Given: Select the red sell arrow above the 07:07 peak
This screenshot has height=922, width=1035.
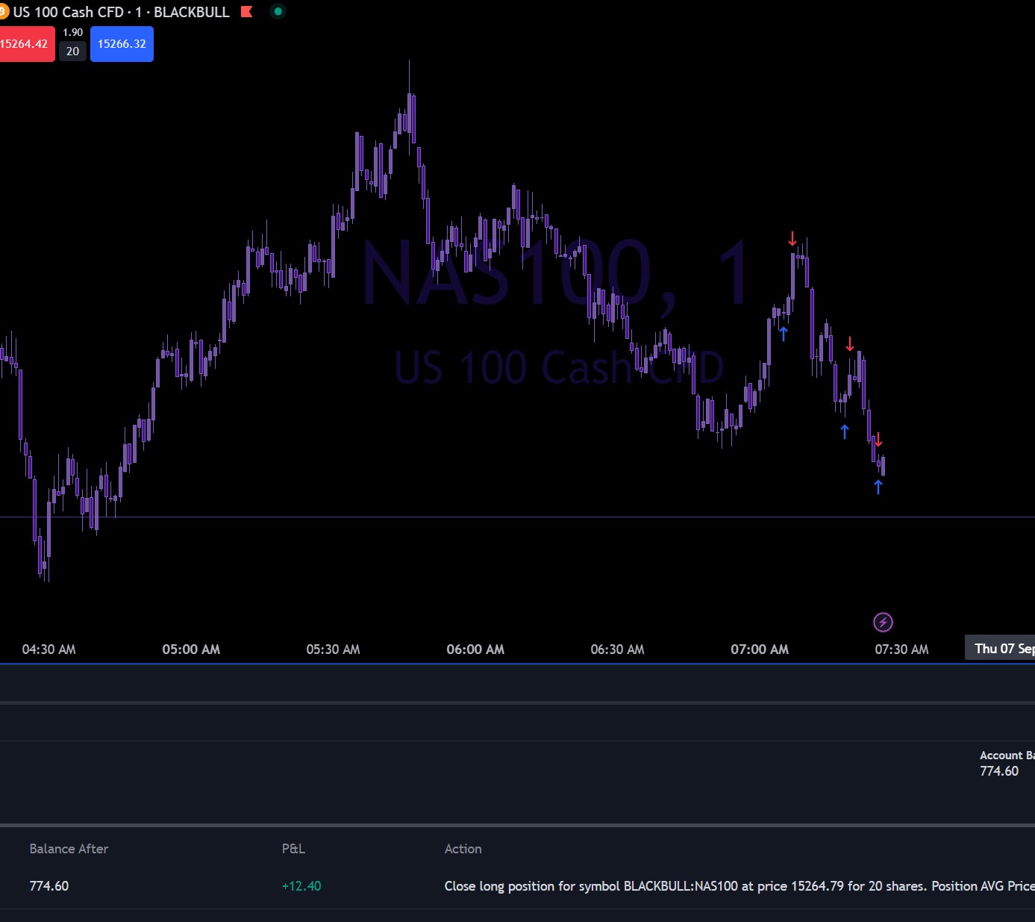Looking at the screenshot, I should click(x=792, y=239).
